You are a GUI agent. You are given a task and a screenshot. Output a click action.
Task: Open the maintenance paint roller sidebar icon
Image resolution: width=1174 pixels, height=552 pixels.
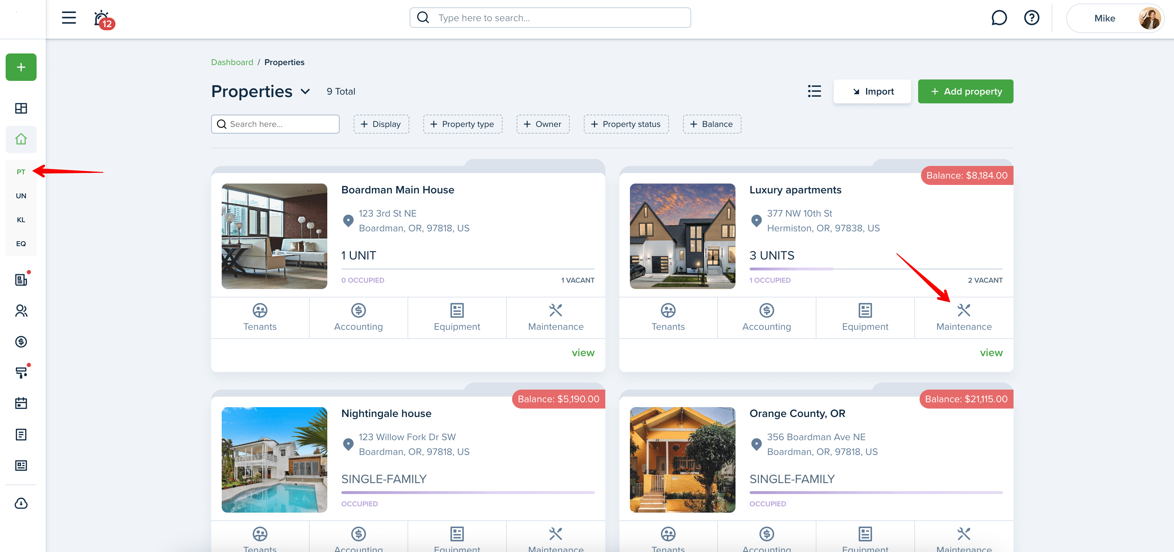(21, 372)
